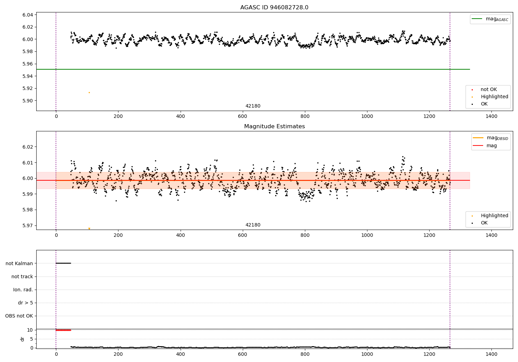Click the "10" tick on the dr axis

[30, 330]
